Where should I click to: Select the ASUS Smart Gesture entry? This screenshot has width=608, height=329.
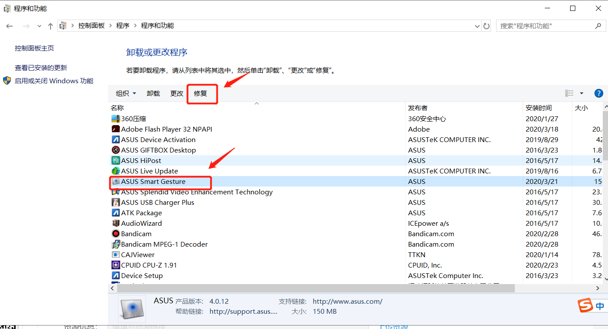point(153,181)
